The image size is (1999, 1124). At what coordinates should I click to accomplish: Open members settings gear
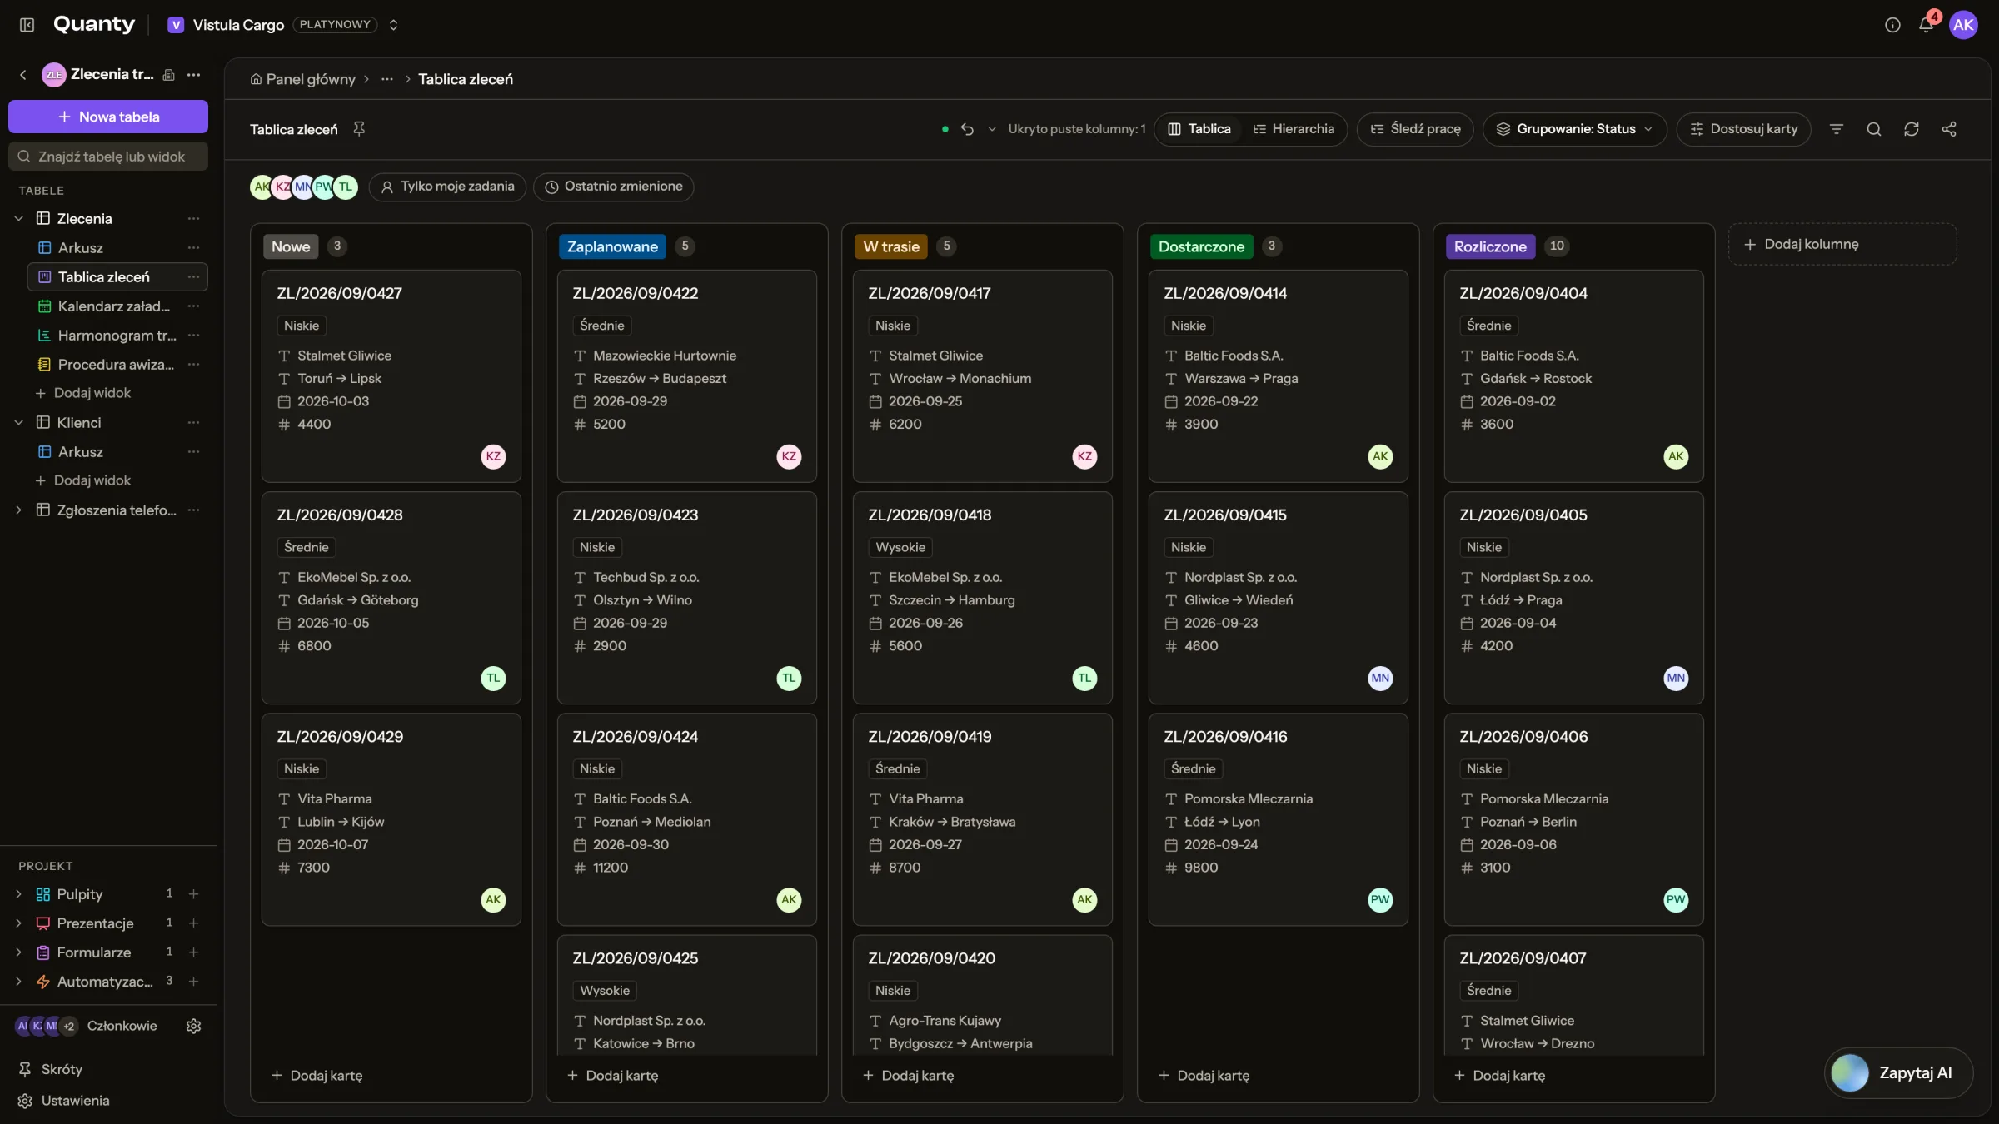click(x=193, y=1026)
